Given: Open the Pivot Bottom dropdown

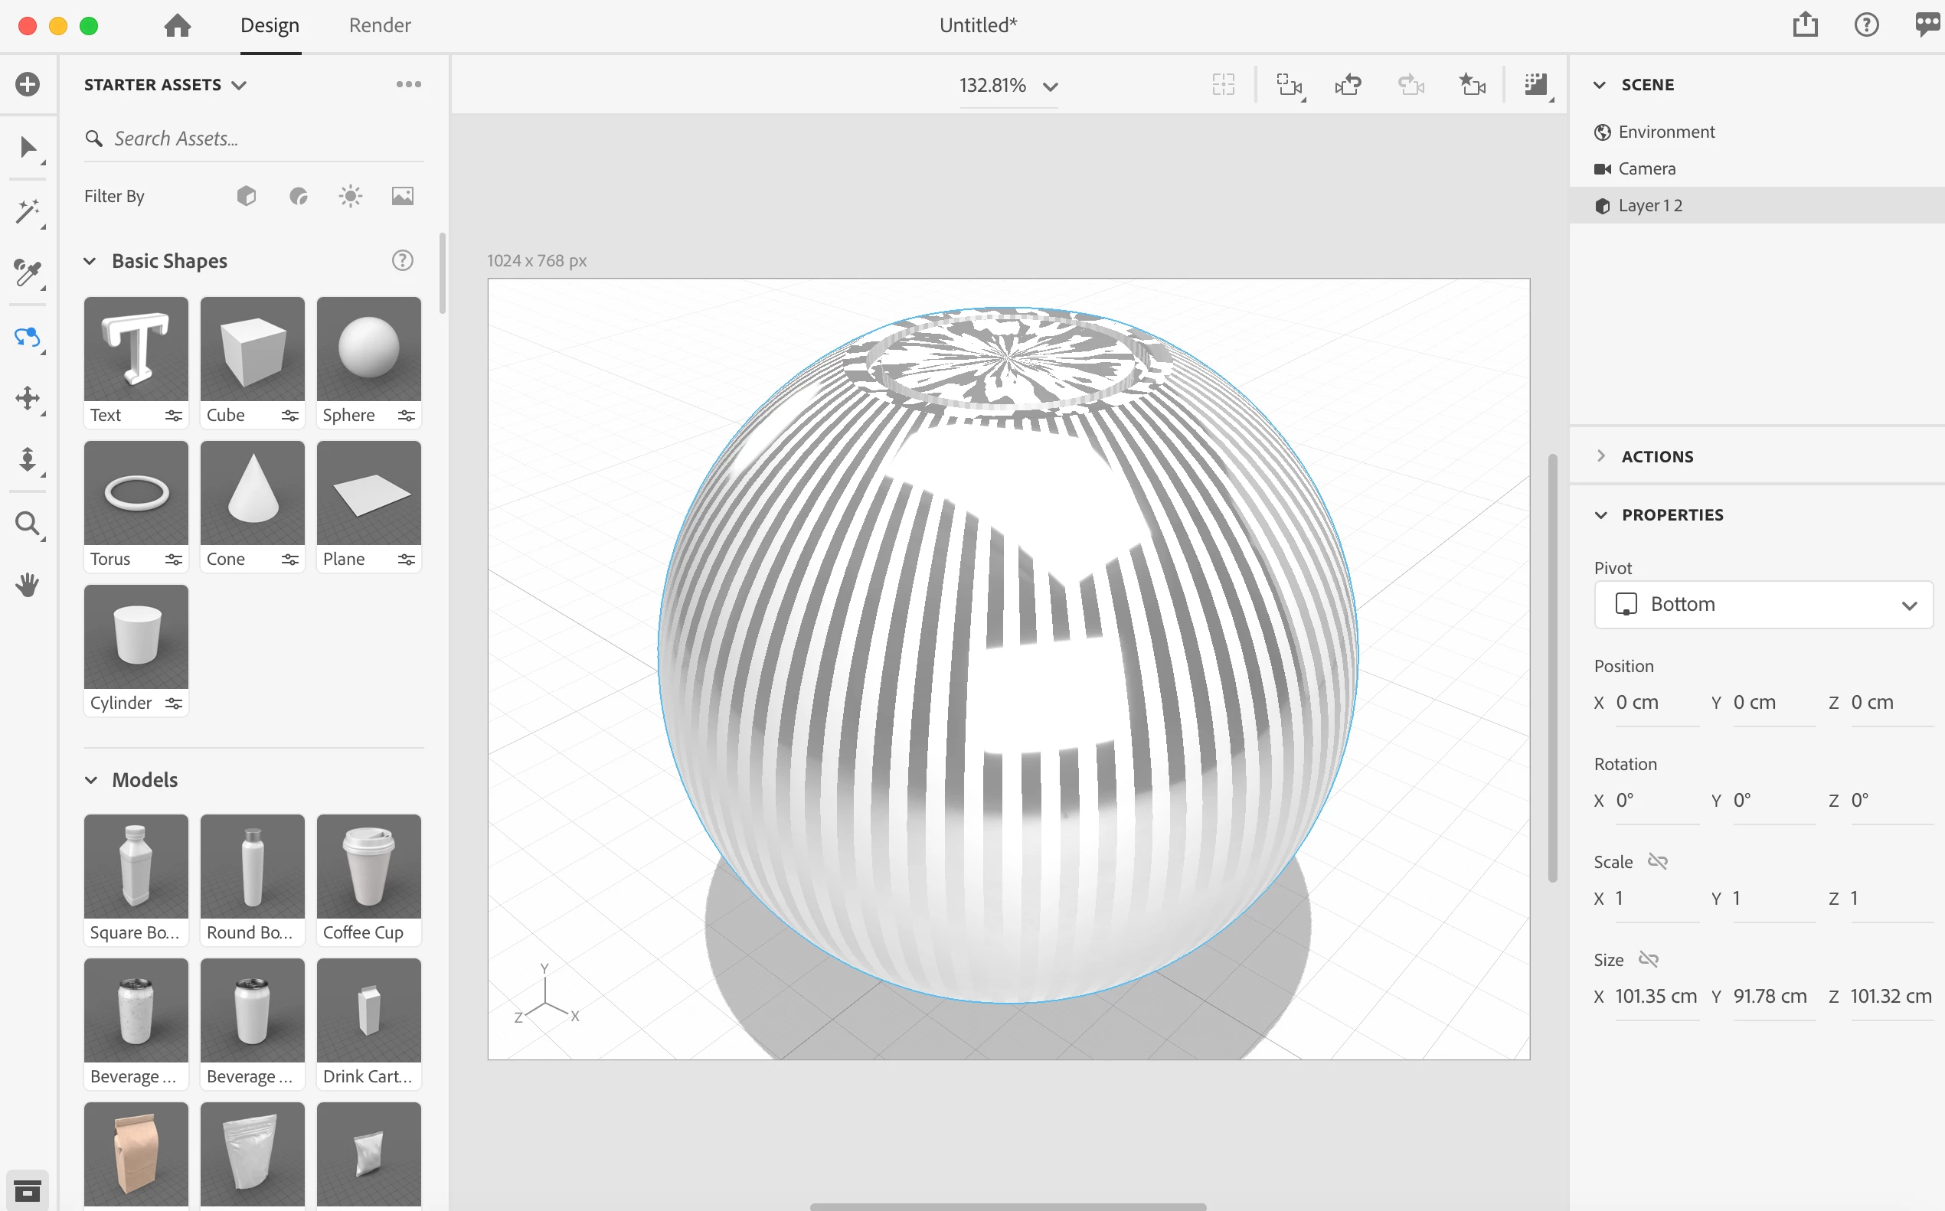Looking at the screenshot, I should (x=1764, y=604).
